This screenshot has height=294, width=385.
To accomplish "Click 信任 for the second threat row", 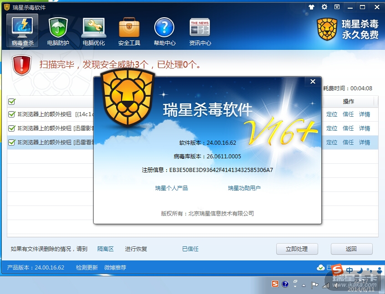I will pyautogui.click(x=348, y=128).
